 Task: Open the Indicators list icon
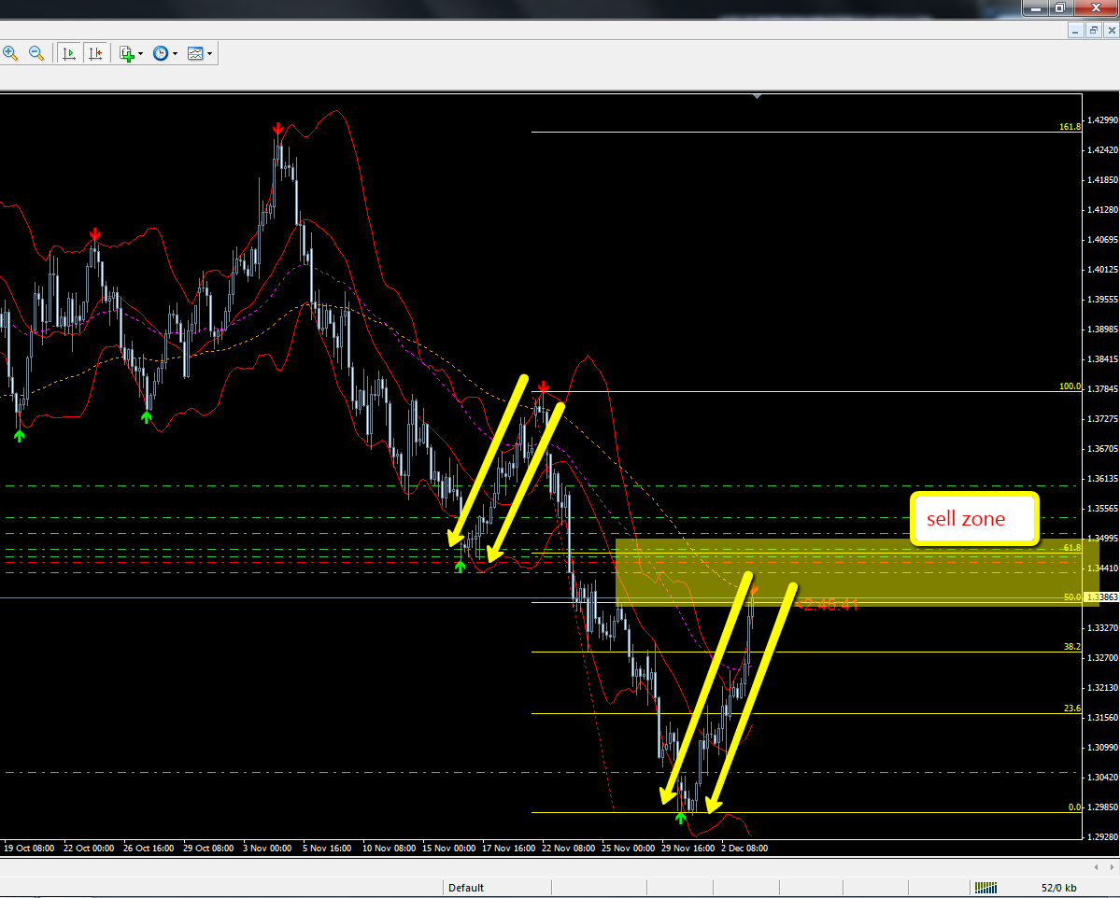127,53
